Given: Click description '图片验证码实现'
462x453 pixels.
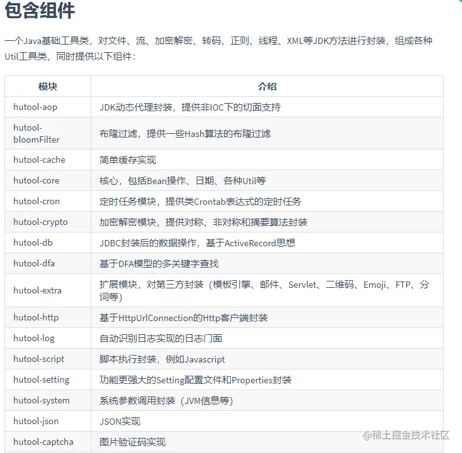Looking at the screenshot, I should click(132, 442).
